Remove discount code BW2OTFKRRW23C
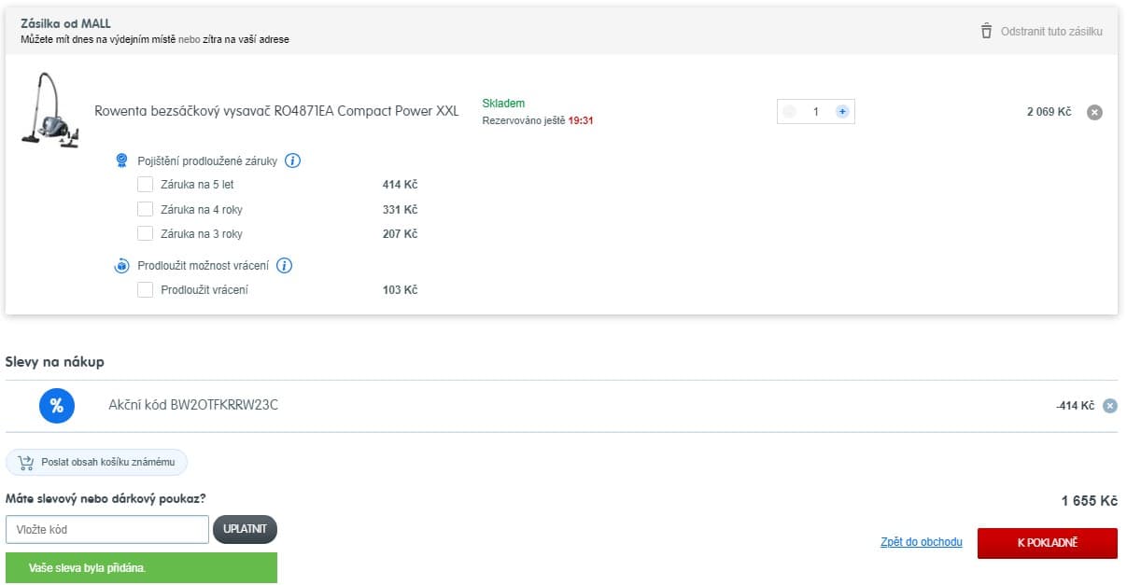The image size is (1127, 585). click(x=1109, y=406)
